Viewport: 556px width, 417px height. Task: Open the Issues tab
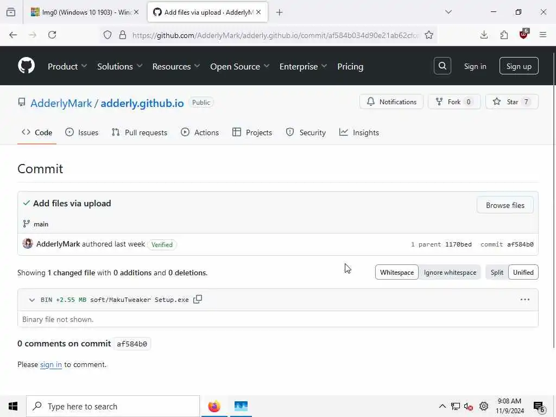click(82, 132)
